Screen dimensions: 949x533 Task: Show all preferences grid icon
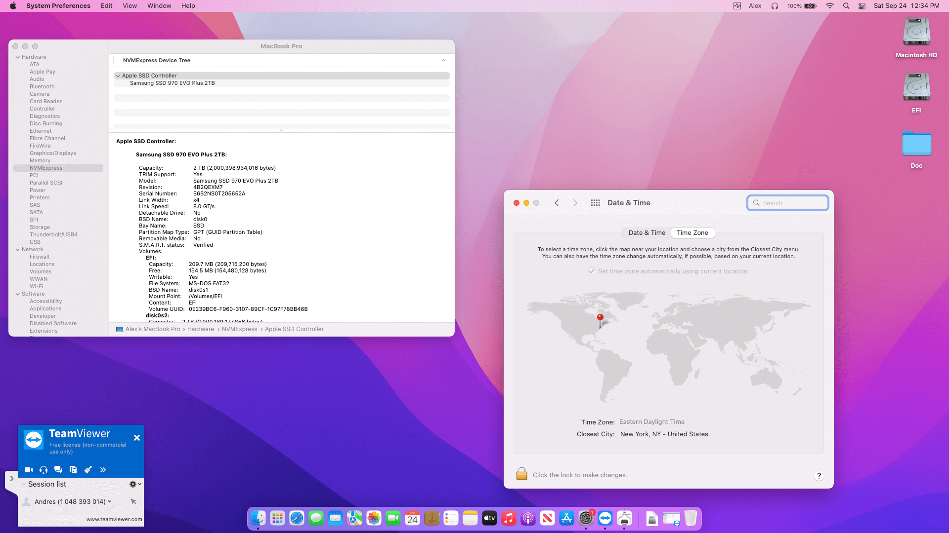tap(595, 203)
